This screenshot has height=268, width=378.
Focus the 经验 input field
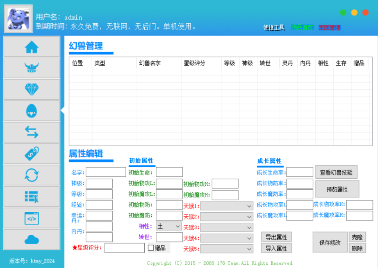(99, 205)
